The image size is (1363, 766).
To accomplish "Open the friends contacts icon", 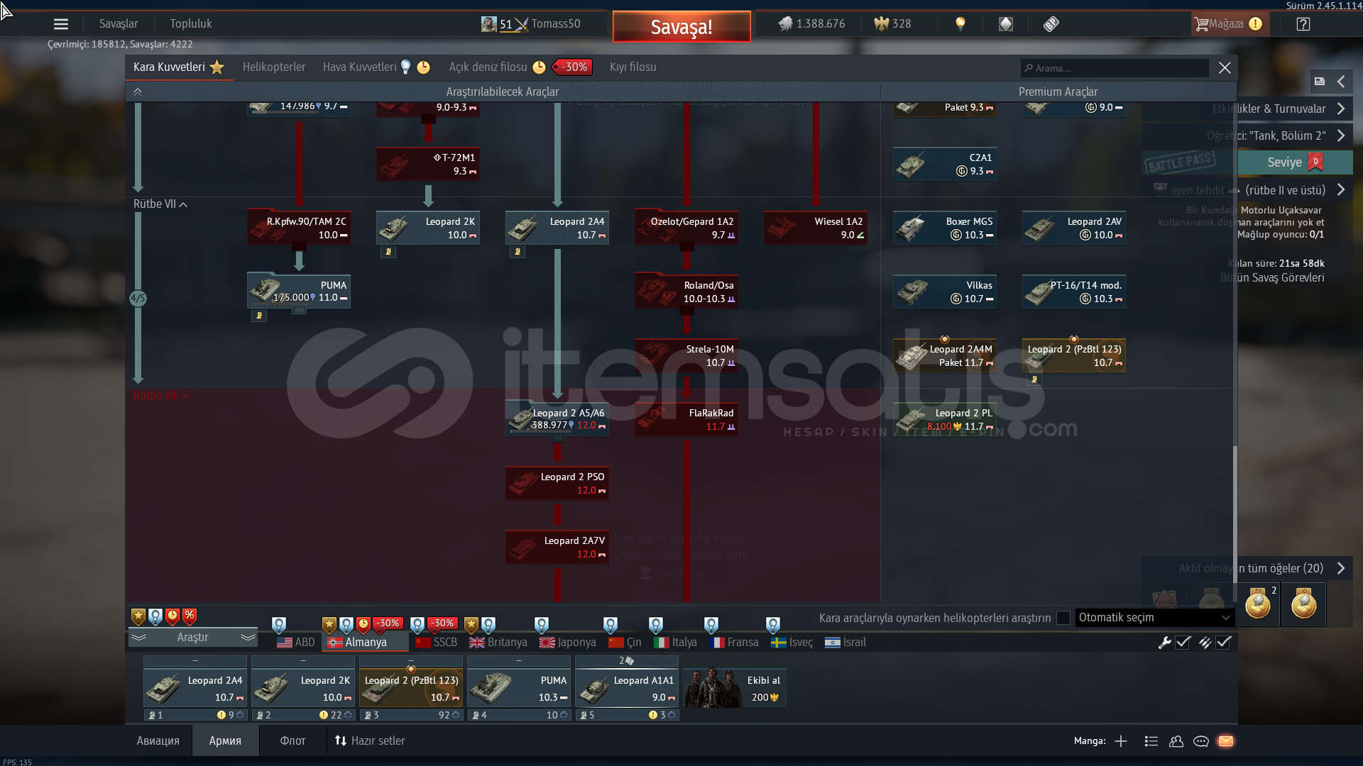I will coord(1176,741).
